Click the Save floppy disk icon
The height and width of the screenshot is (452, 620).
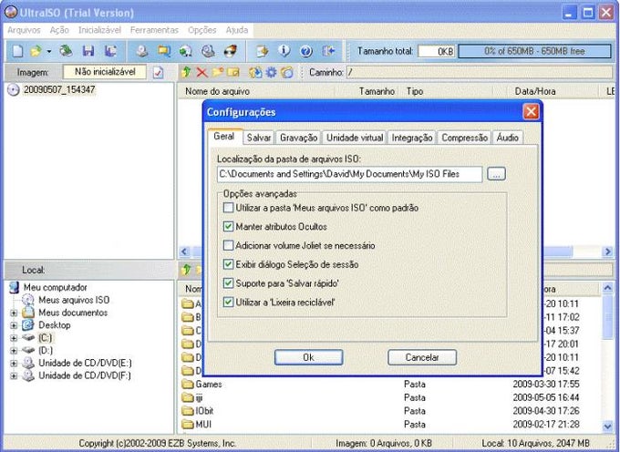click(x=88, y=51)
